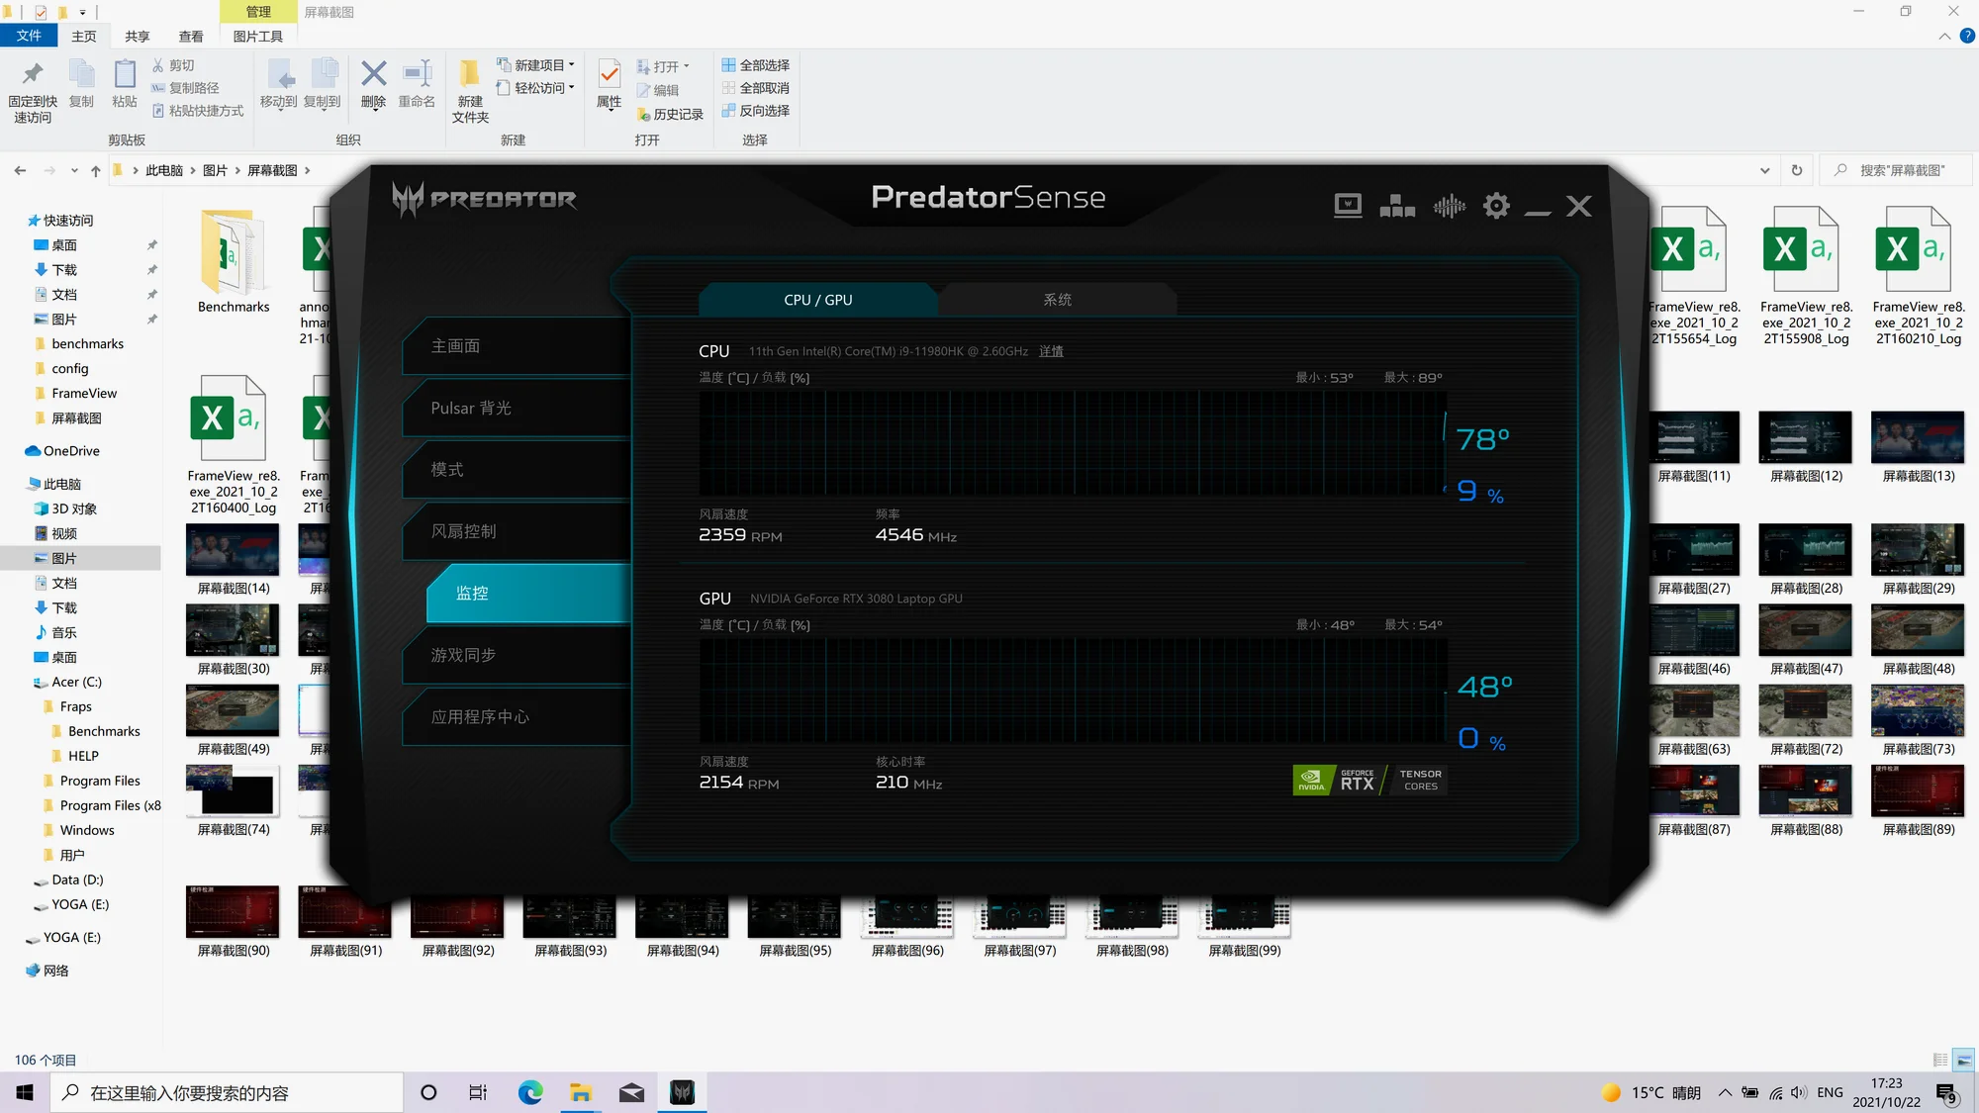This screenshot has height=1113, width=1979.
Task: Click the PredatorSense sound waveform icon
Action: tap(1450, 206)
